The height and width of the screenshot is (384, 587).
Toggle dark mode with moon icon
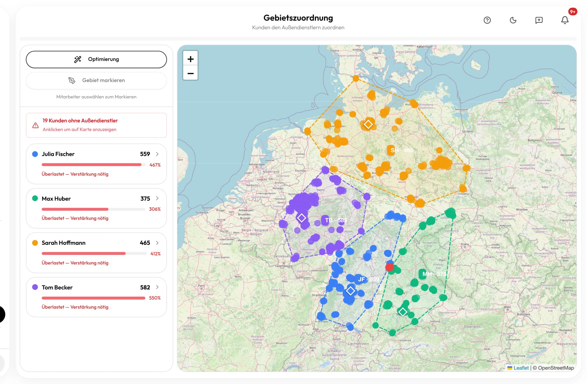(513, 20)
